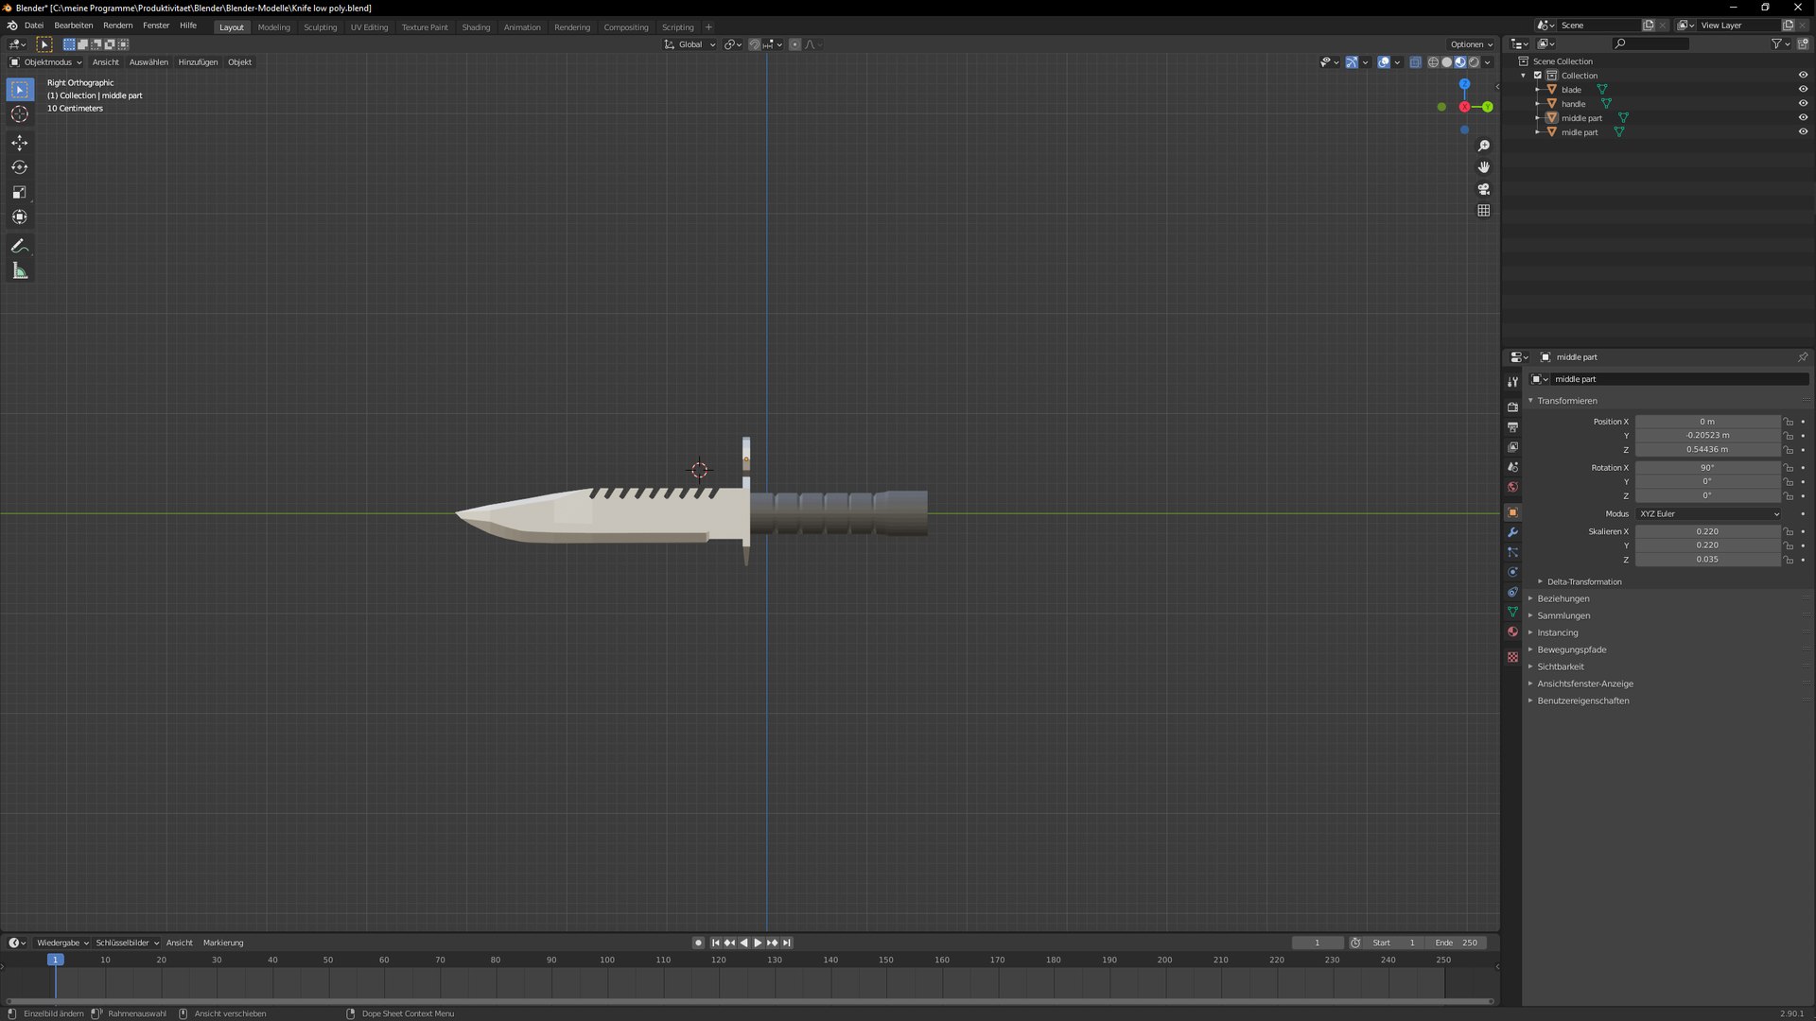Toggle visibility of midle part object

[x=1803, y=132]
